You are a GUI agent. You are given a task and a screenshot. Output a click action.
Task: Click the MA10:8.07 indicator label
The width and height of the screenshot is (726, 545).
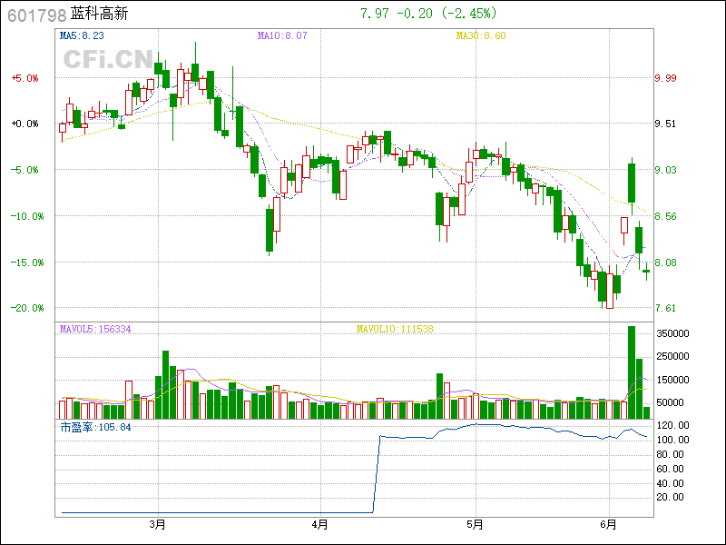click(282, 35)
